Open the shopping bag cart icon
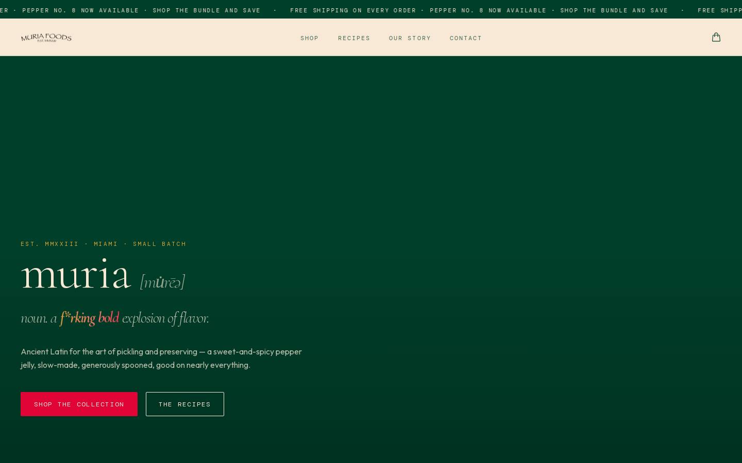This screenshot has height=463, width=742. click(x=716, y=37)
